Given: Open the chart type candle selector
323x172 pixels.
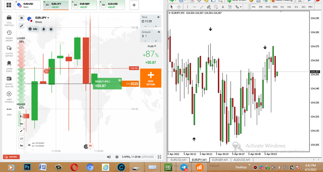Looking at the screenshot, I should point(22,116).
